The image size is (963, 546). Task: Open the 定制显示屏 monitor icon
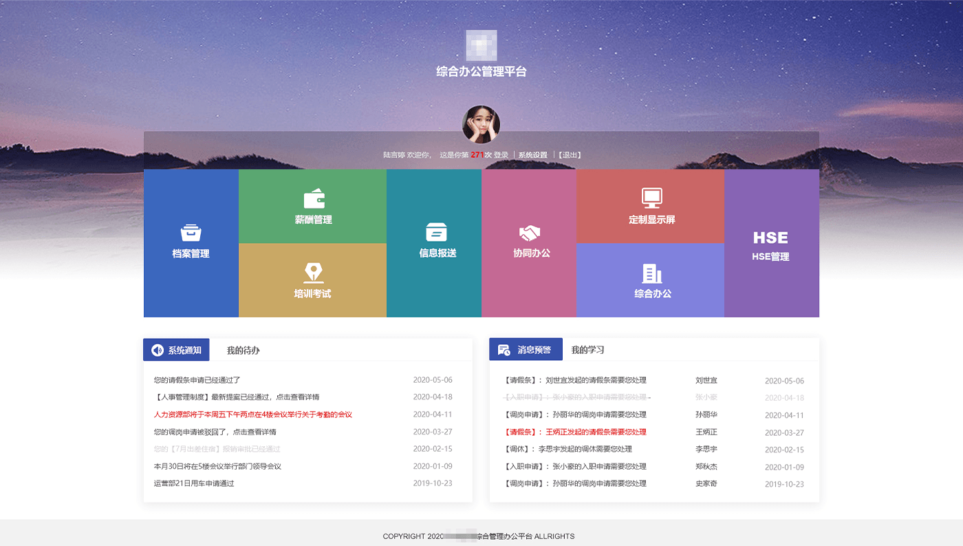[651, 198]
